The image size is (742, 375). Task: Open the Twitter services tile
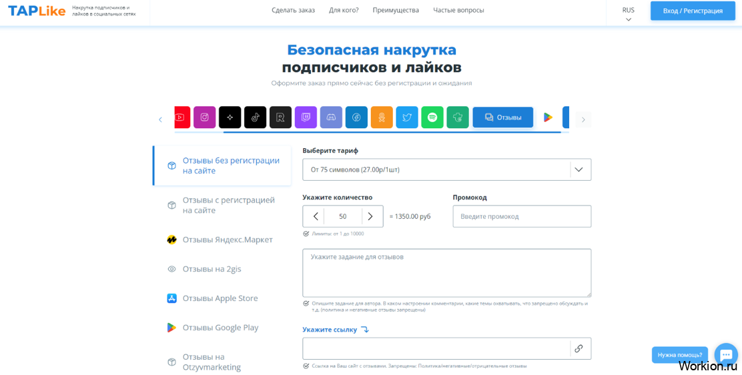(407, 117)
